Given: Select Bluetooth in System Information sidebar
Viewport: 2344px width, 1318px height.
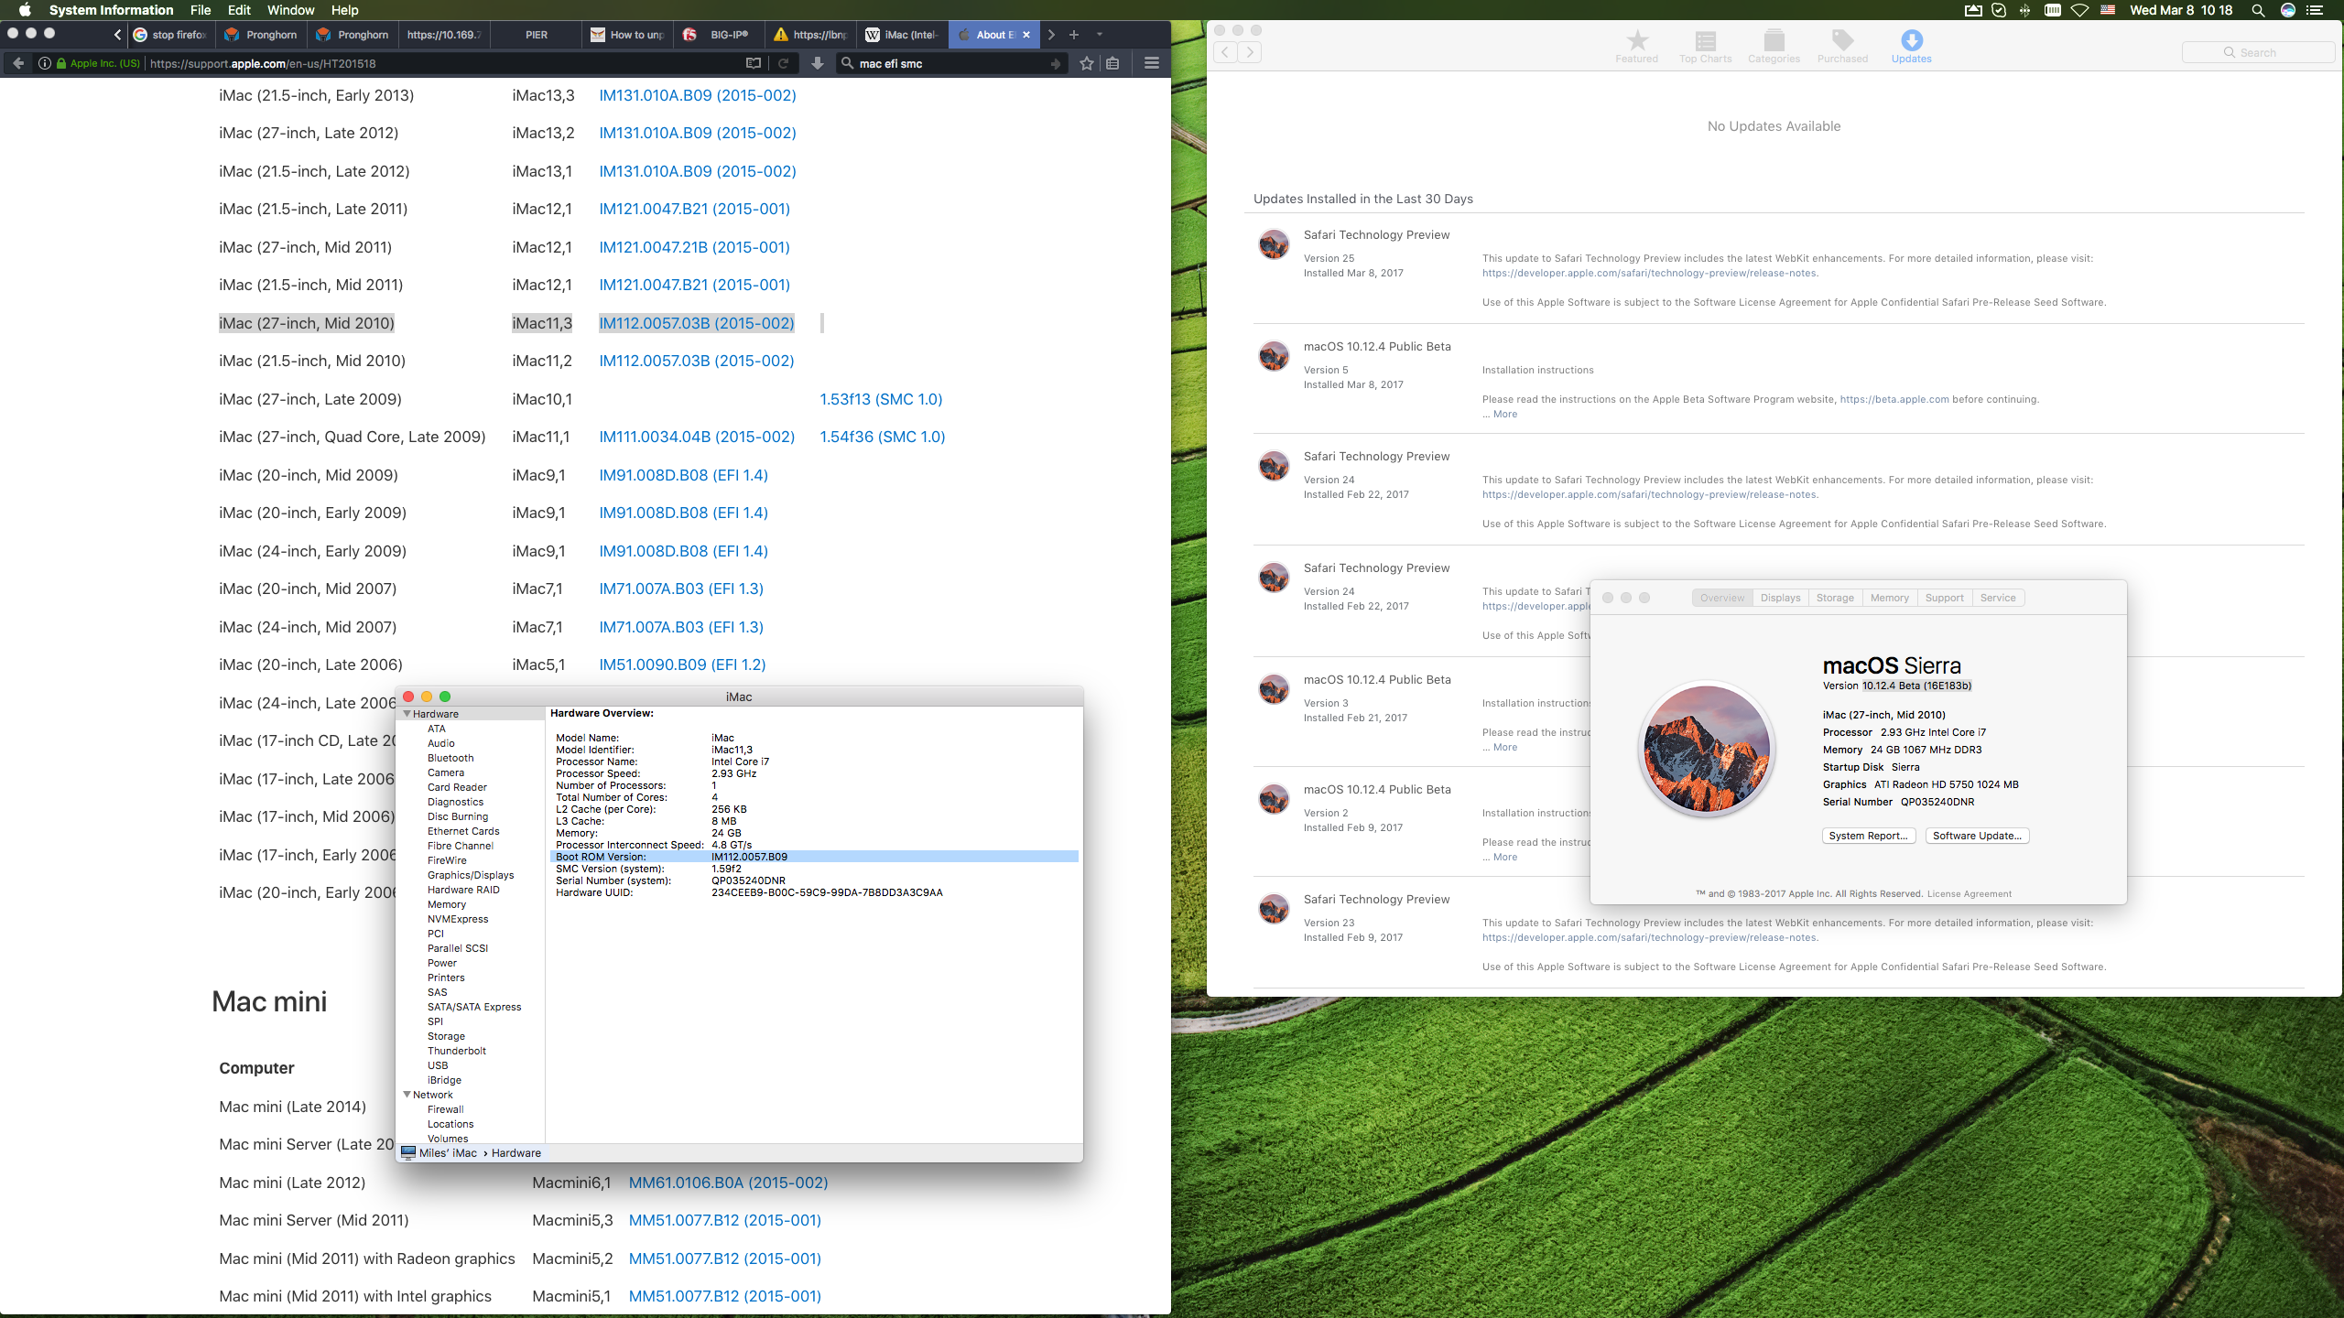Looking at the screenshot, I should coord(450,758).
